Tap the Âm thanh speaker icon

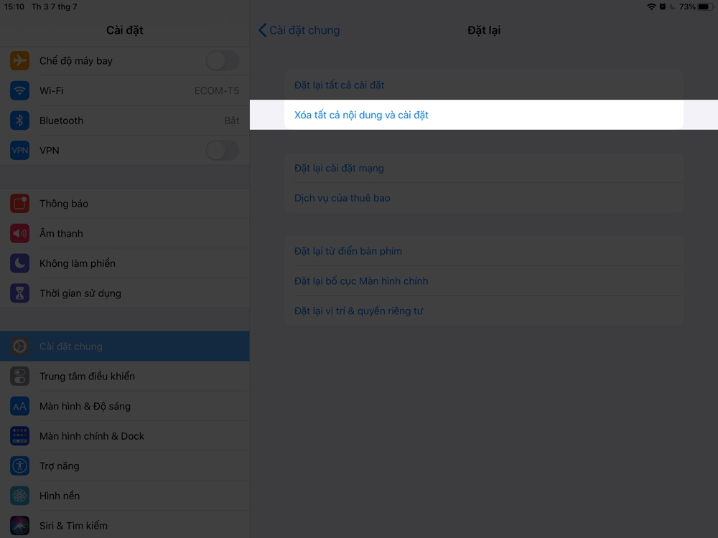click(19, 233)
